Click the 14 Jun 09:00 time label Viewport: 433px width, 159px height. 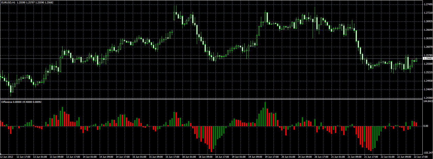point(106,157)
